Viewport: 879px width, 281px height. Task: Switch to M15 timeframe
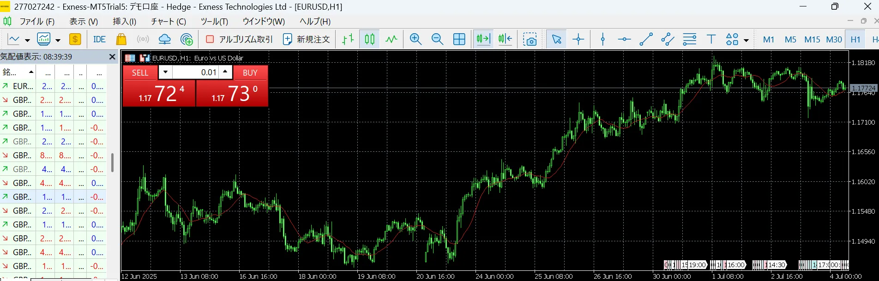point(812,40)
